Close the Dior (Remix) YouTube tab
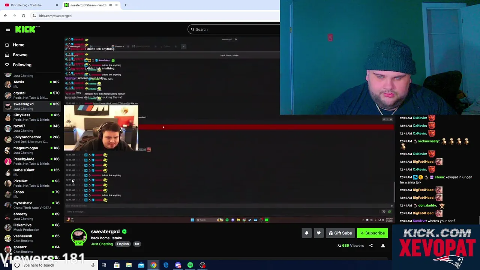 point(57,5)
